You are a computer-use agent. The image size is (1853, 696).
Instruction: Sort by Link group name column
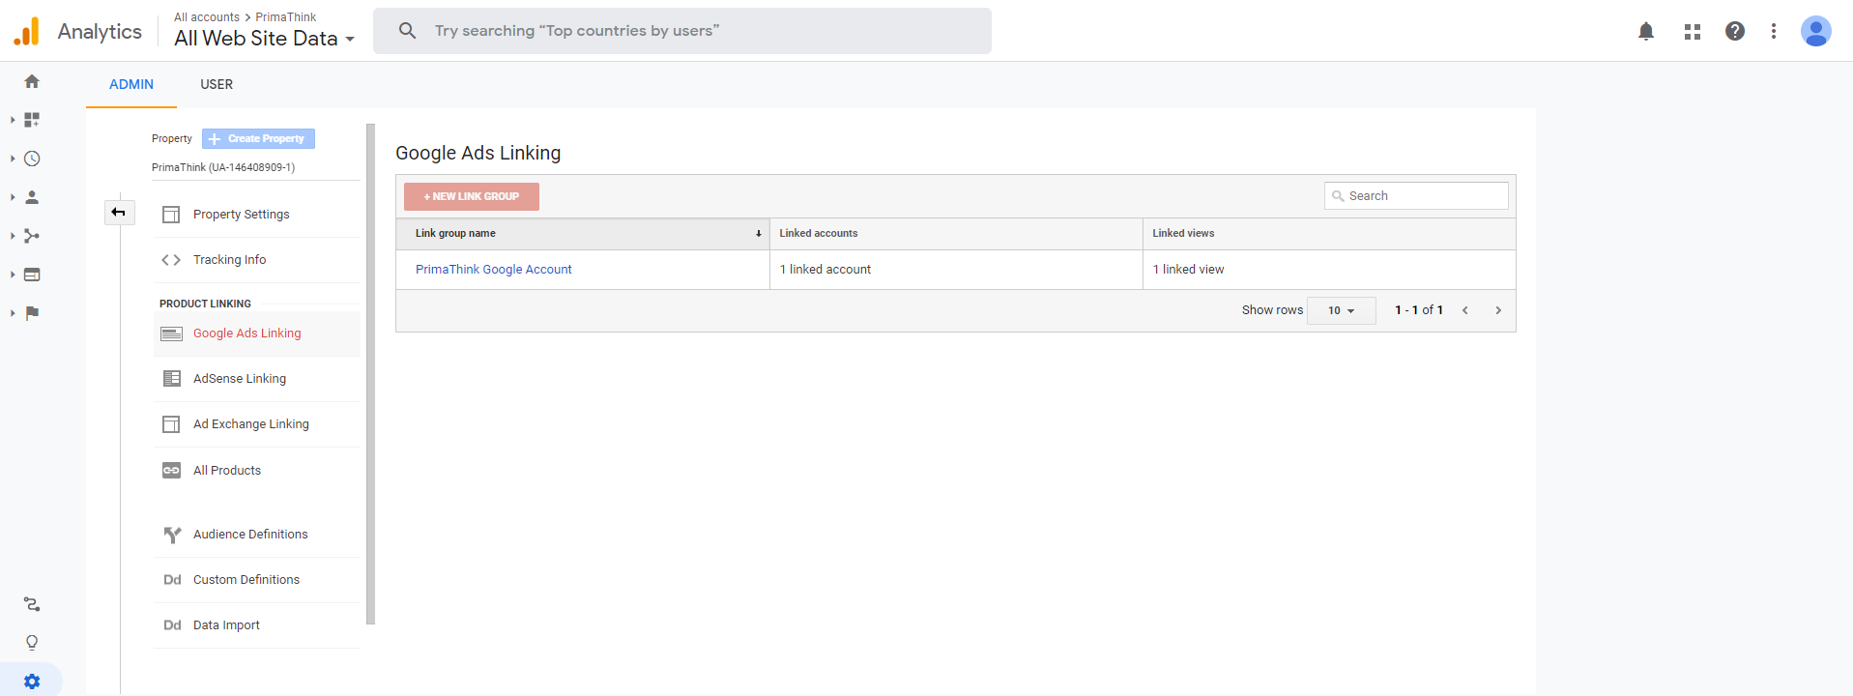583,234
